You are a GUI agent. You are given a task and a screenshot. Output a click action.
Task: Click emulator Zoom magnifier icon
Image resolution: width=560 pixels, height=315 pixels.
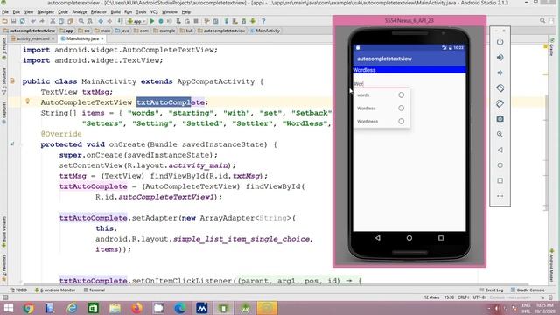pyautogui.click(x=500, y=134)
